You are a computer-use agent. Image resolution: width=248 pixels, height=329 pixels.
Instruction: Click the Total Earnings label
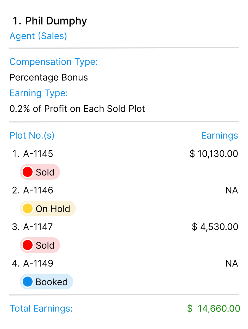pos(41,308)
